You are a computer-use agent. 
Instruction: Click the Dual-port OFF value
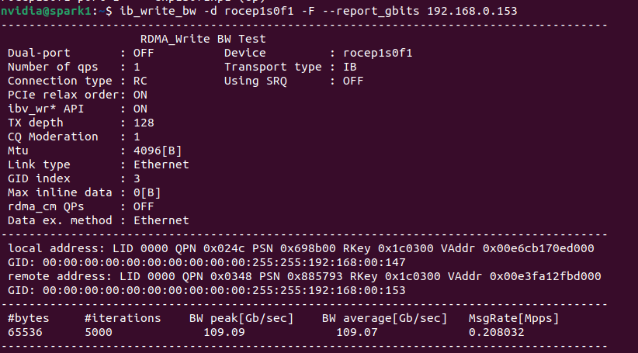click(x=144, y=53)
